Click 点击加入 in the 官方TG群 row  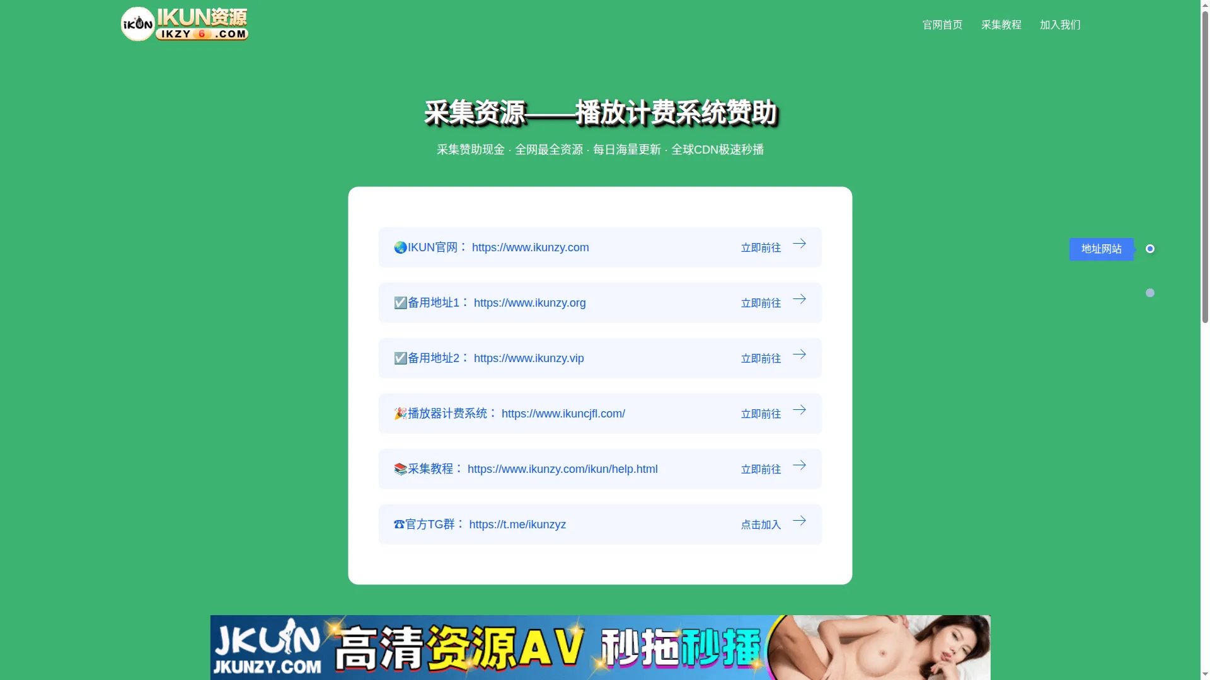tap(761, 524)
